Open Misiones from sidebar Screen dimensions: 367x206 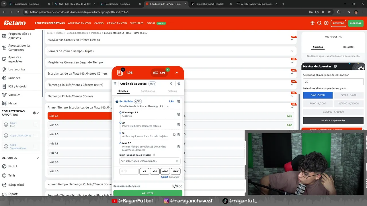14,78
